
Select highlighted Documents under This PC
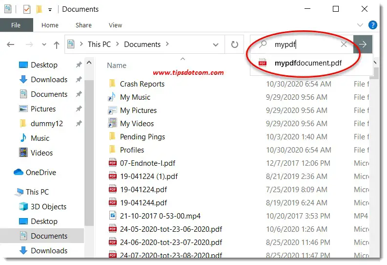[x=49, y=236]
